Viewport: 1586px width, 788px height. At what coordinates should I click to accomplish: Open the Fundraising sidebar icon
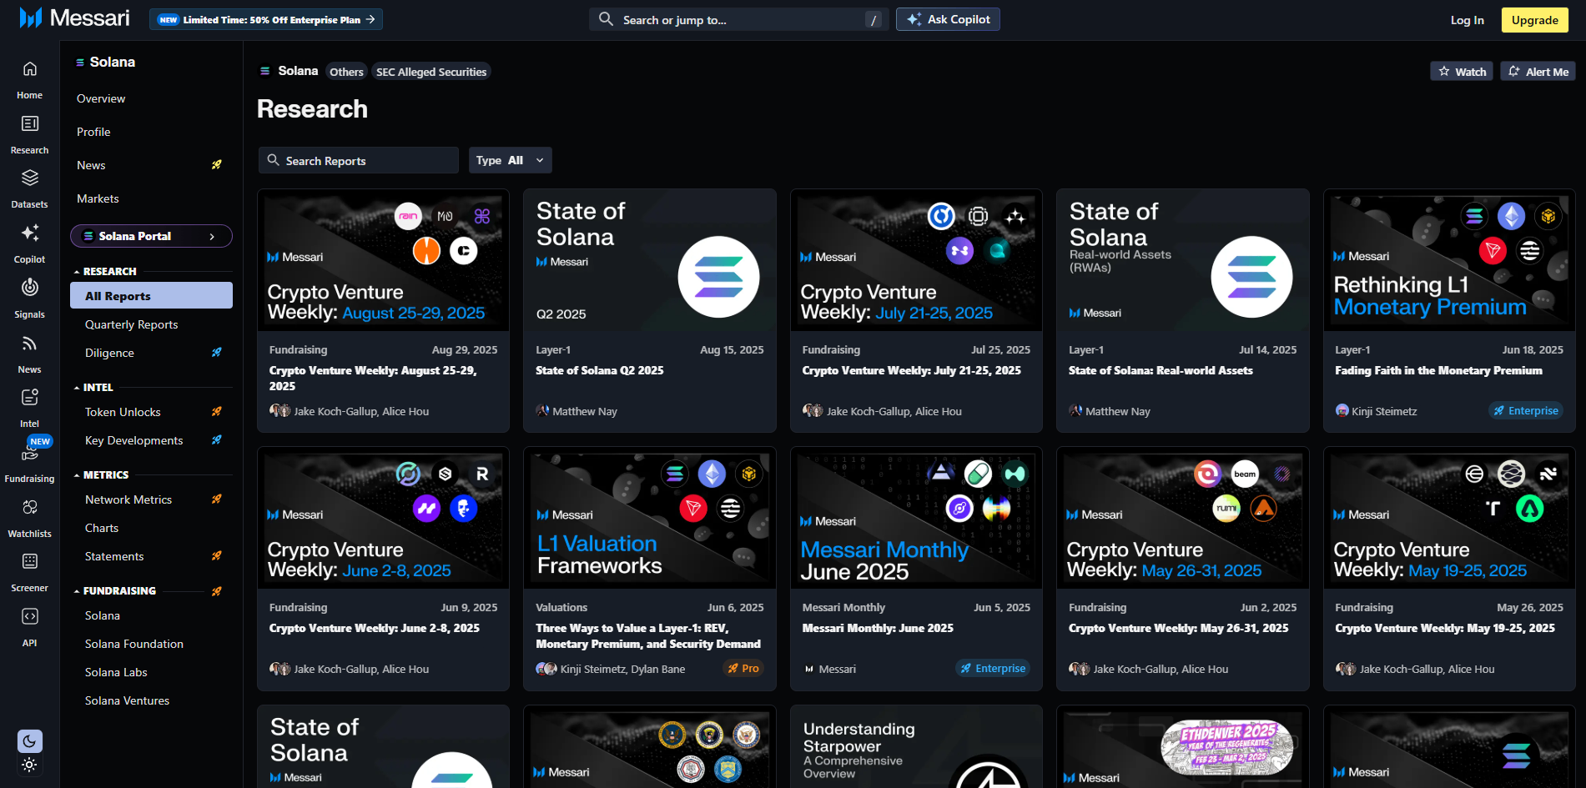(x=30, y=453)
